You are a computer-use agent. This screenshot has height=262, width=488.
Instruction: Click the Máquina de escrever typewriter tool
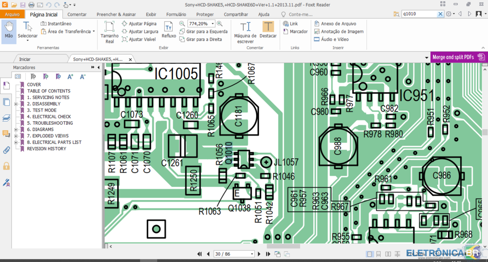click(x=245, y=32)
